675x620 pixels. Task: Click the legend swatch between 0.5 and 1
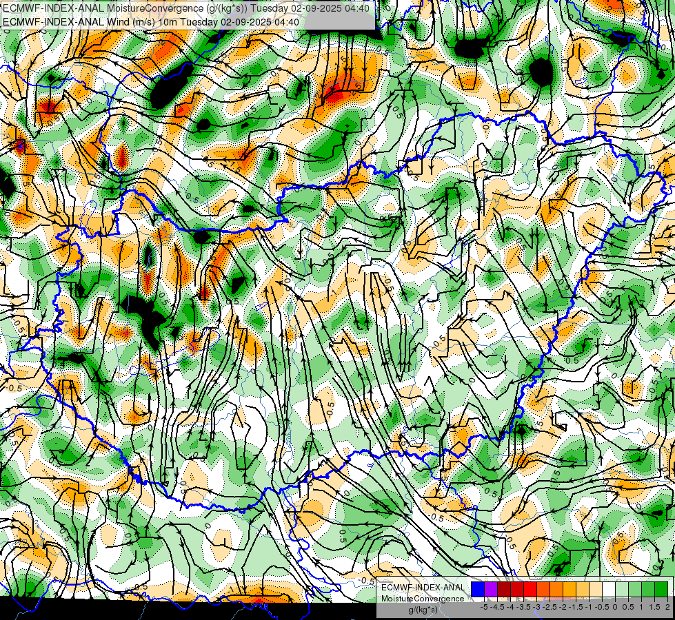click(635, 589)
